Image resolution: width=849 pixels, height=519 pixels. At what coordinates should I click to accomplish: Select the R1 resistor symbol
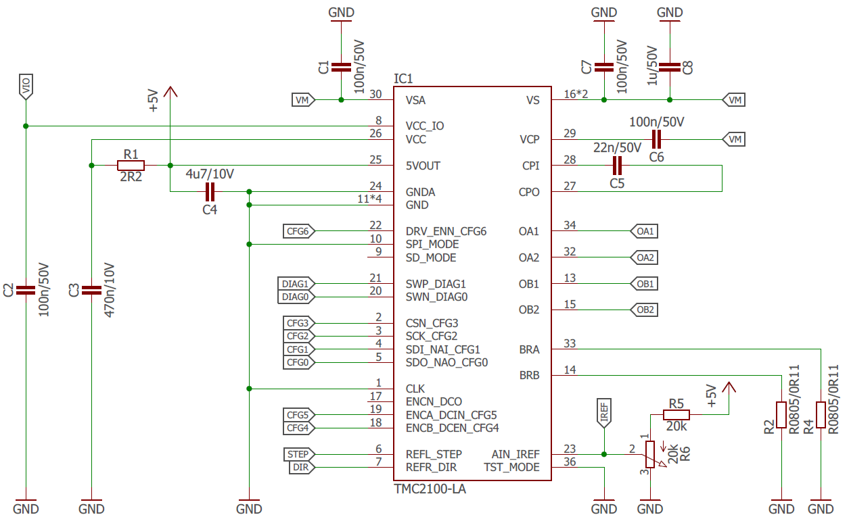(131, 166)
